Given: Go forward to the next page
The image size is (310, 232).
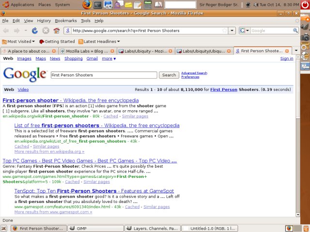Looking at the screenshot, I should [17, 30].
